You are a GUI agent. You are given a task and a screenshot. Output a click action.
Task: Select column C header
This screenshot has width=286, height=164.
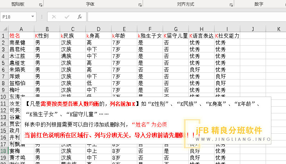[x=73, y=29]
